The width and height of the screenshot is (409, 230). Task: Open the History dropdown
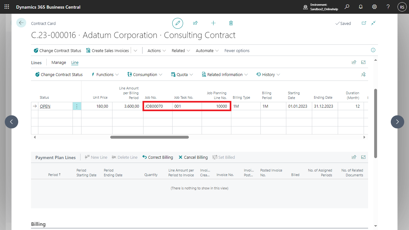coord(268,74)
